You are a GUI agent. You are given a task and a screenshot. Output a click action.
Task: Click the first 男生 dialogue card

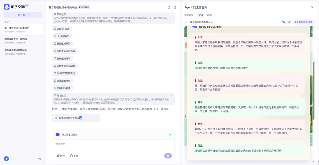point(248,66)
